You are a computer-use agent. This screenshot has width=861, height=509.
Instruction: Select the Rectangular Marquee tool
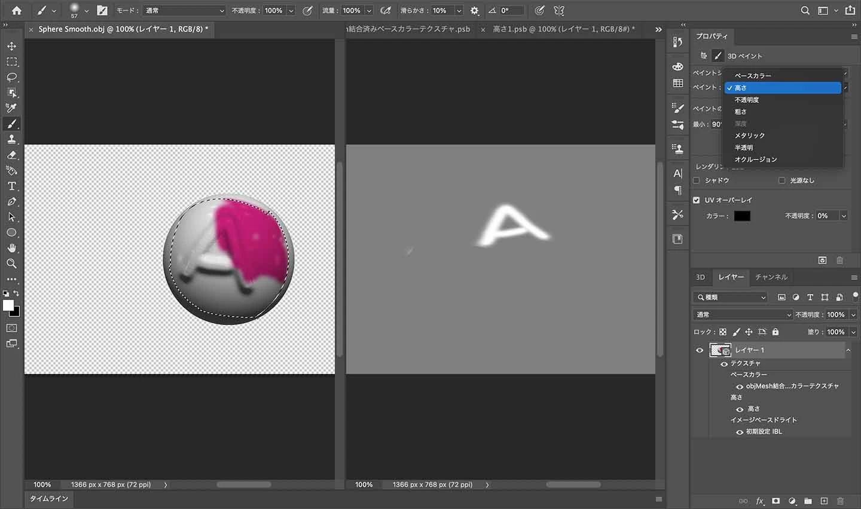pos(11,62)
